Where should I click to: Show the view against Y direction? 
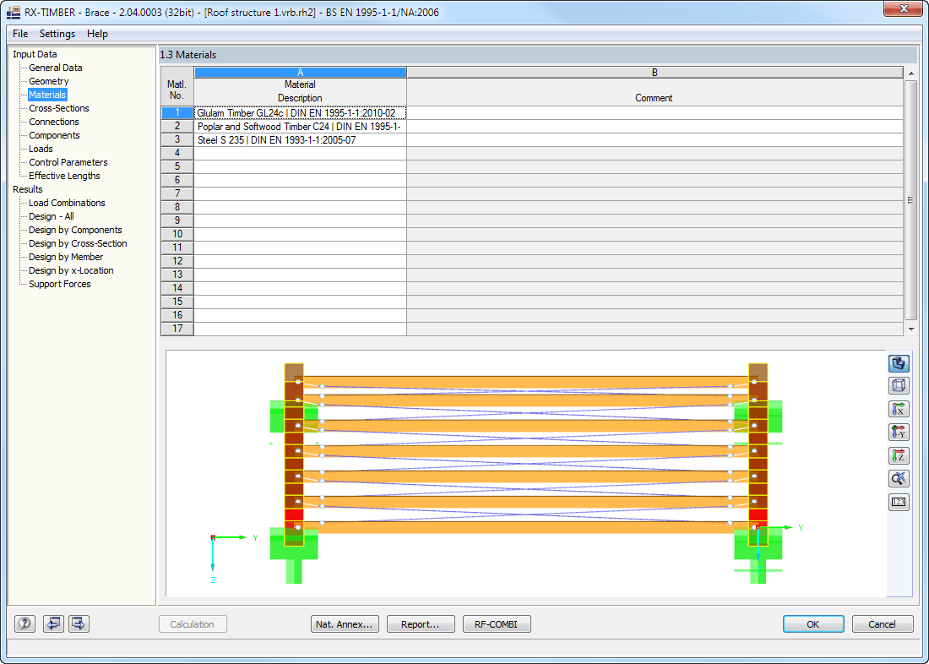(899, 433)
